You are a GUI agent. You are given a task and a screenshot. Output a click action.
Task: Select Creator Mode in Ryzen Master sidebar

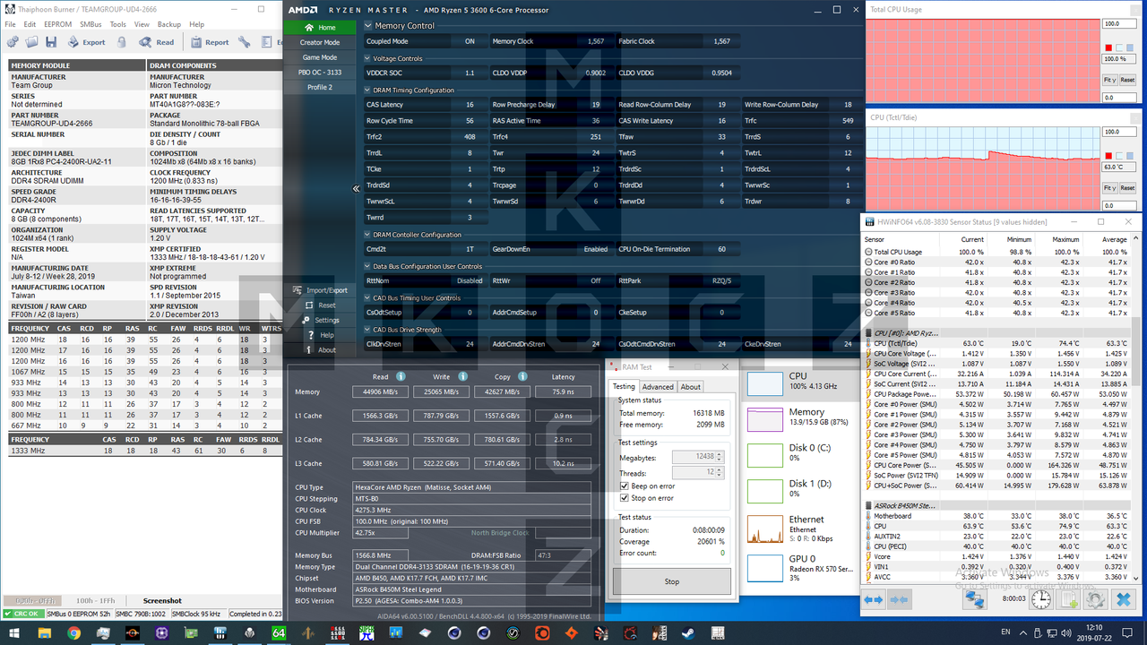[x=319, y=42]
